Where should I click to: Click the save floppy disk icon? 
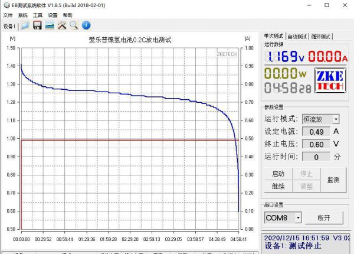37,25
